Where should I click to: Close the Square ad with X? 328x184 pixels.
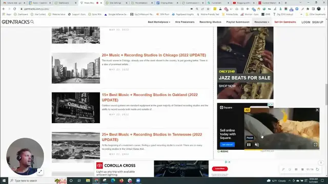pos(272,104)
